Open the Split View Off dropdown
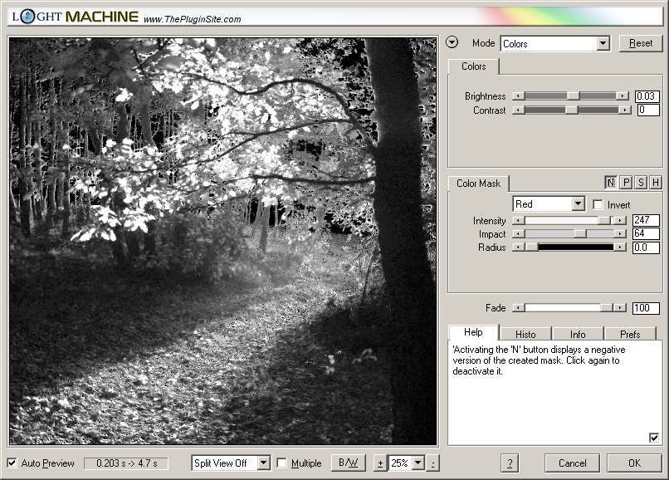This screenshot has width=669, height=480. coord(231,463)
